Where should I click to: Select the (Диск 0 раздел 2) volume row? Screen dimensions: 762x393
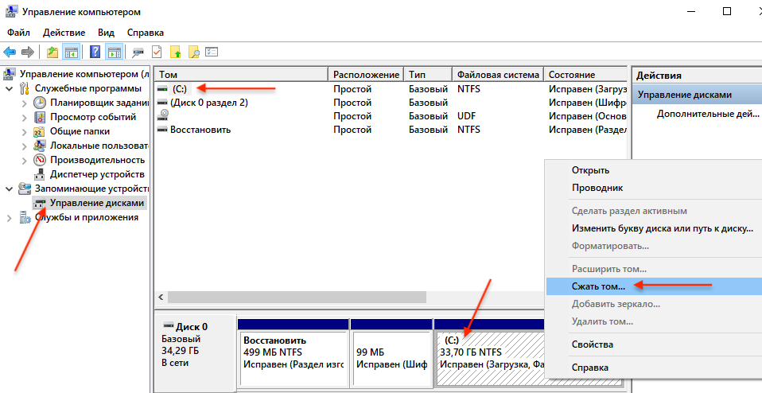[x=391, y=103]
